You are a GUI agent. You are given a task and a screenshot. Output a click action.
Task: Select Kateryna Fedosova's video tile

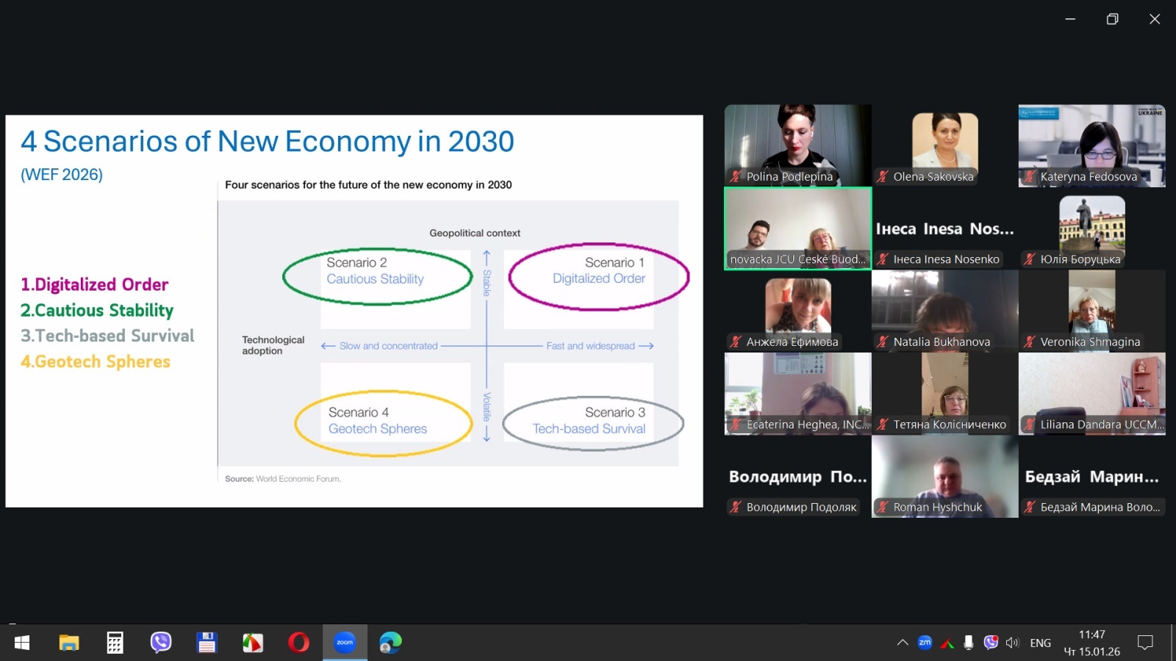pyautogui.click(x=1091, y=145)
